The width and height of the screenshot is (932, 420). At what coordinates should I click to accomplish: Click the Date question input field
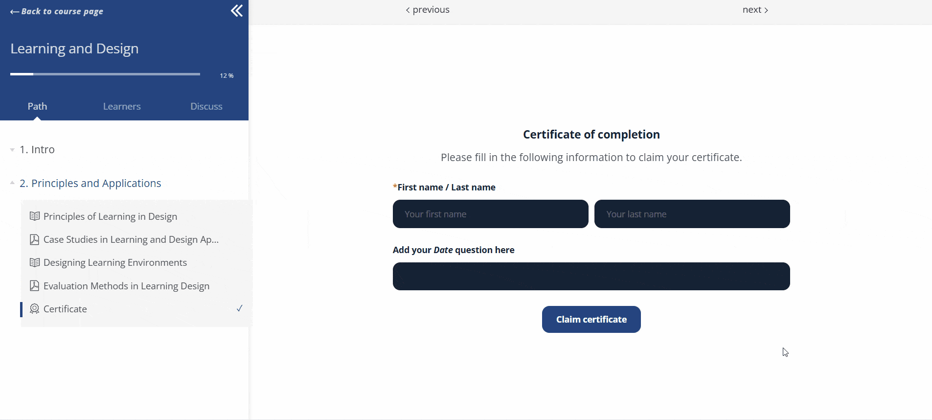[591, 277]
